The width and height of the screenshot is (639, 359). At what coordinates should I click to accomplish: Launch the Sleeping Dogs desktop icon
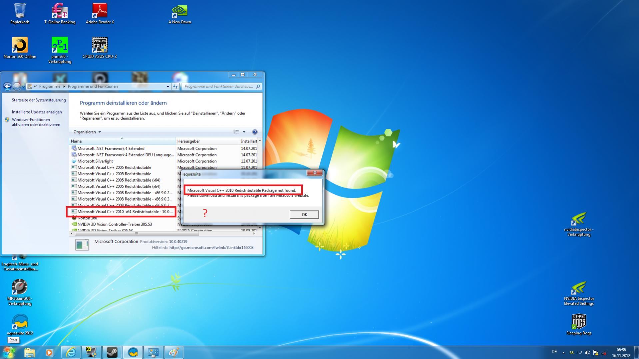point(579,324)
